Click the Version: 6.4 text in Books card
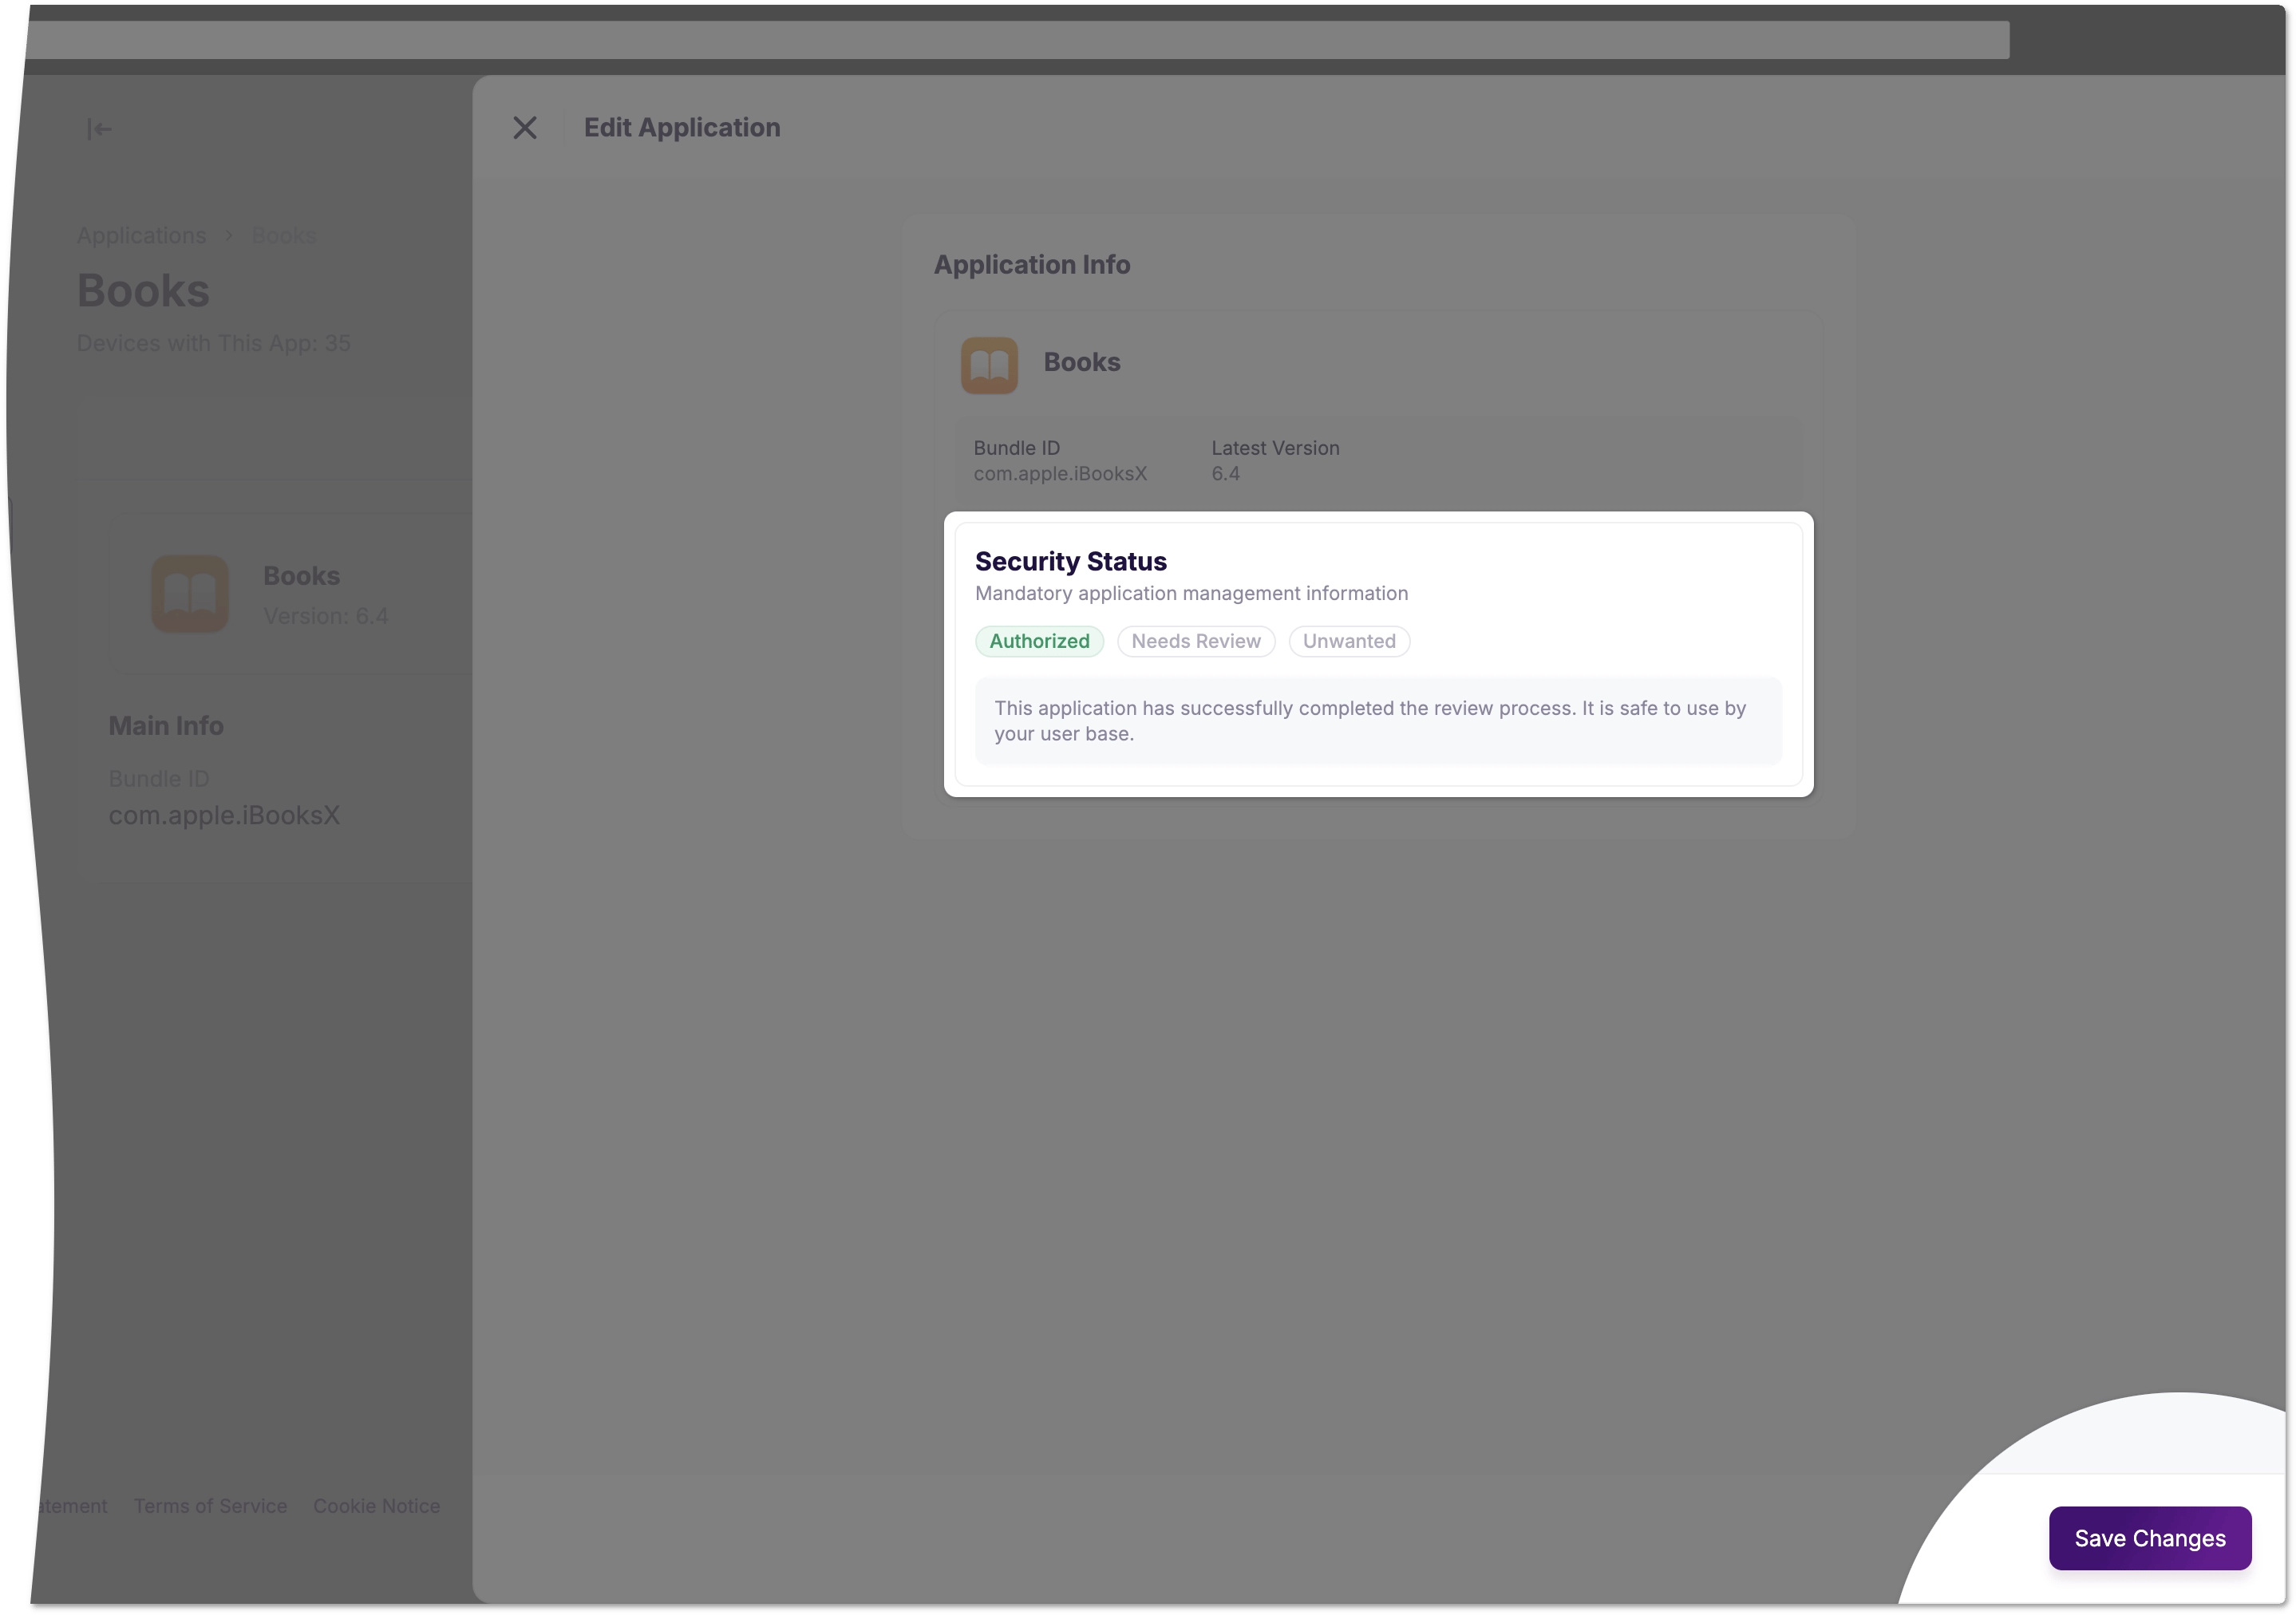This screenshot has width=2296, height=1615. tap(326, 616)
